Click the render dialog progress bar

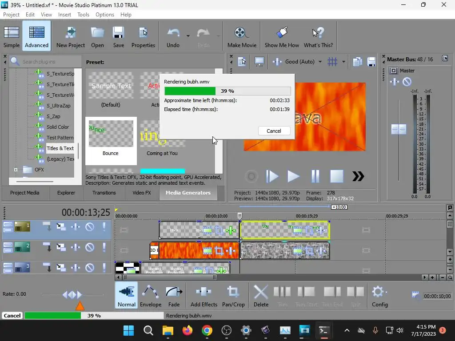click(x=227, y=91)
